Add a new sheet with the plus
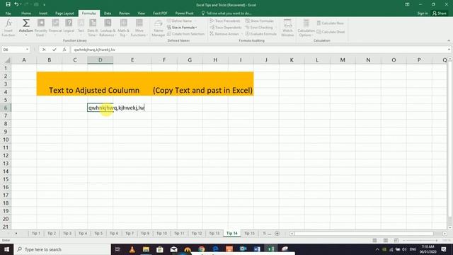Screen dimensions: 453x255 coord(277,233)
